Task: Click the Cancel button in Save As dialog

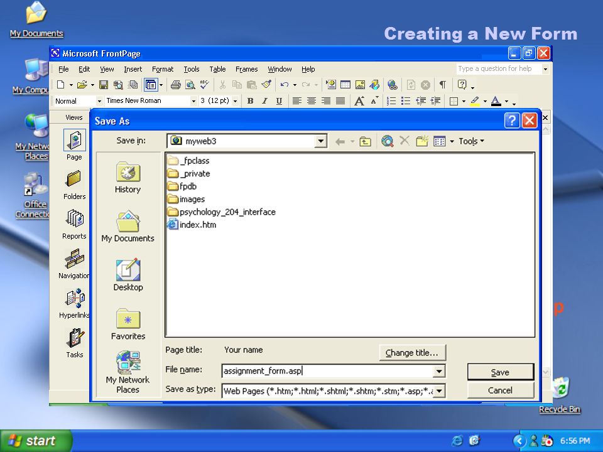Action: click(501, 390)
